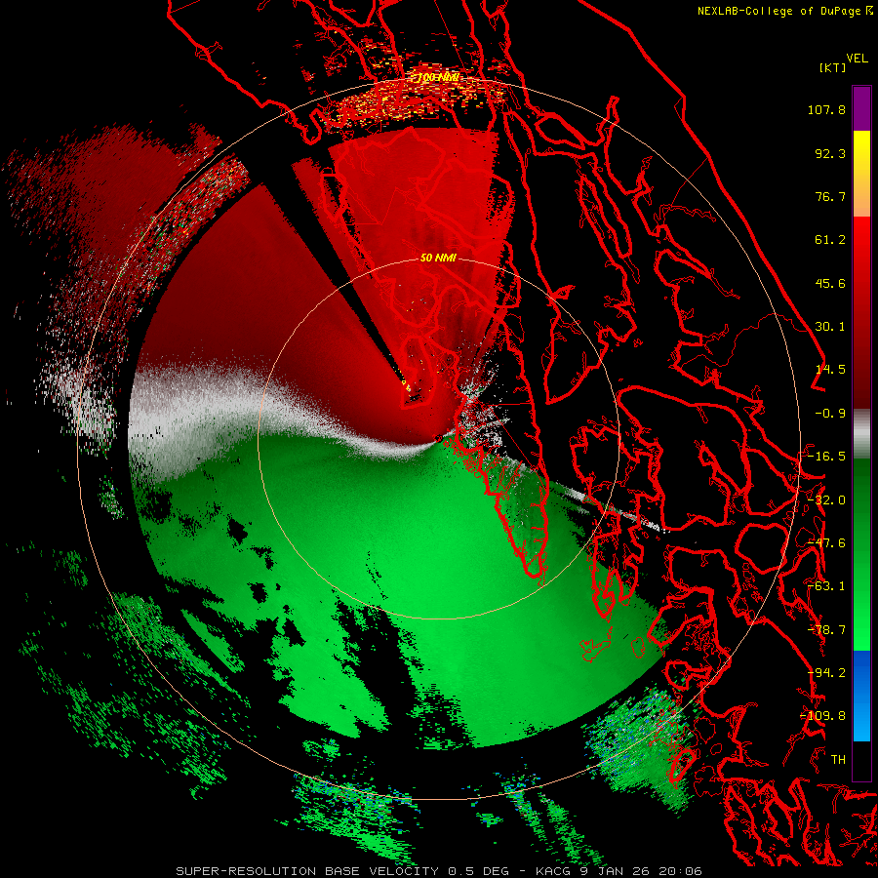878x878 pixels.
Task: Click the TH legend label
Action: (x=838, y=760)
